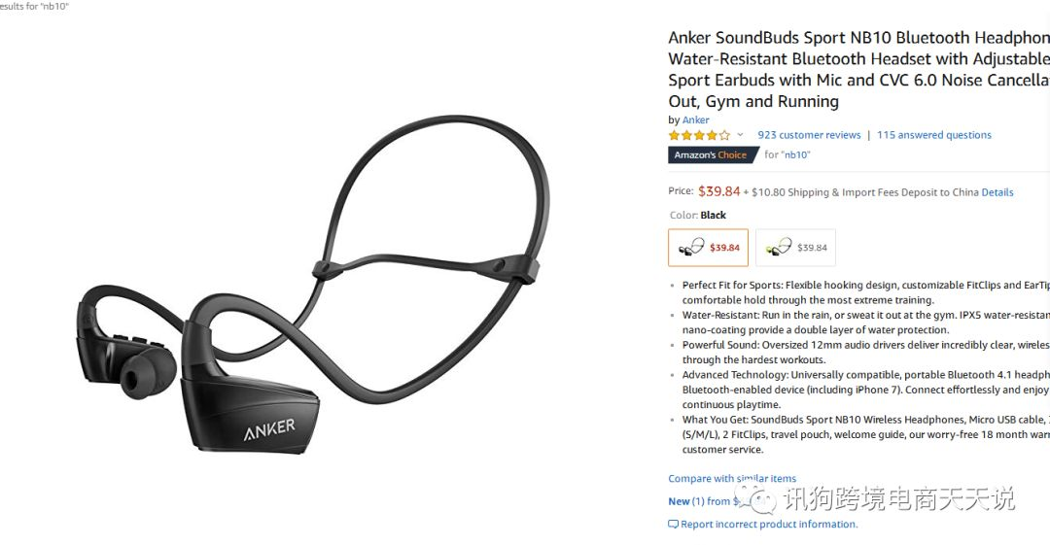Open the star rating dropdown arrow
Screen dimensions: 1050x545
pos(740,135)
